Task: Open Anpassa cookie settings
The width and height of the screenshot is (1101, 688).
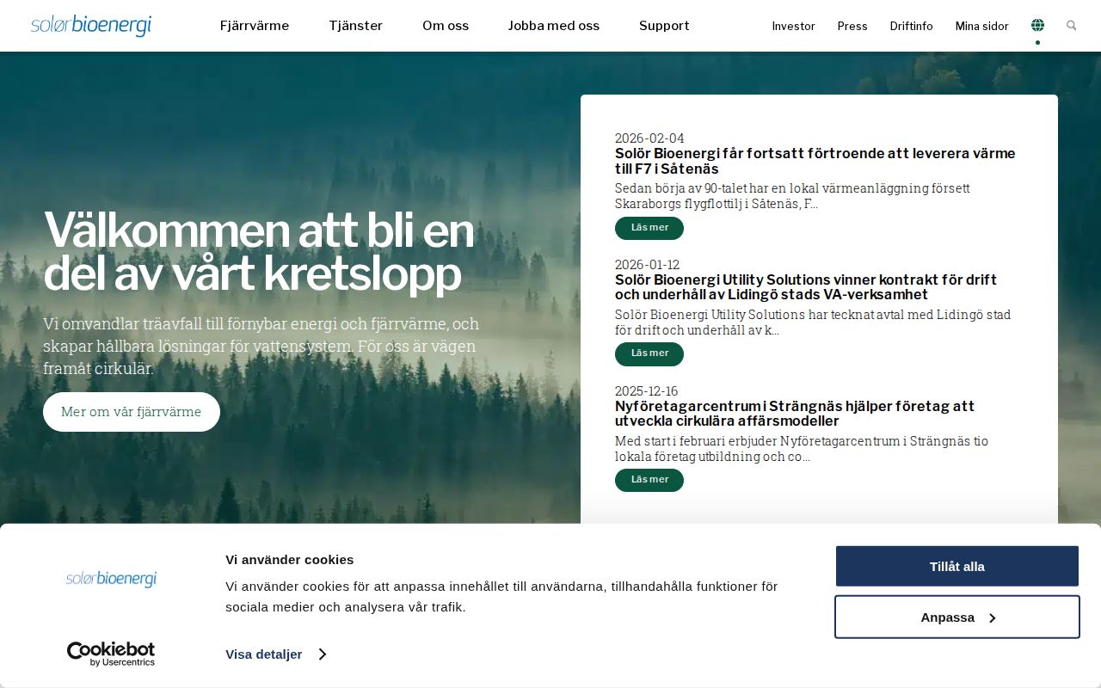Action: 956,617
